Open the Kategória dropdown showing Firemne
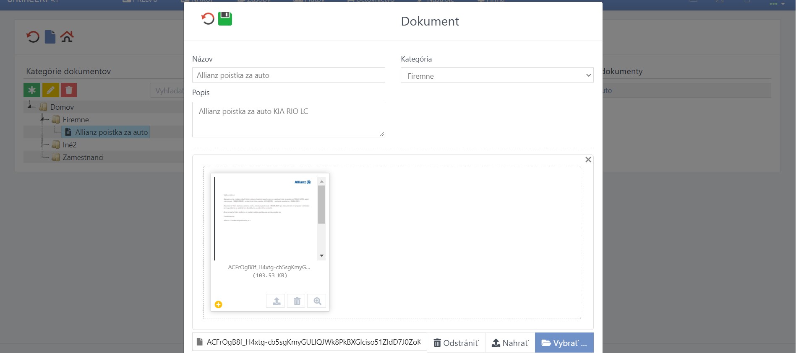This screenshot has width=796, height=353. tap(497, 75)
